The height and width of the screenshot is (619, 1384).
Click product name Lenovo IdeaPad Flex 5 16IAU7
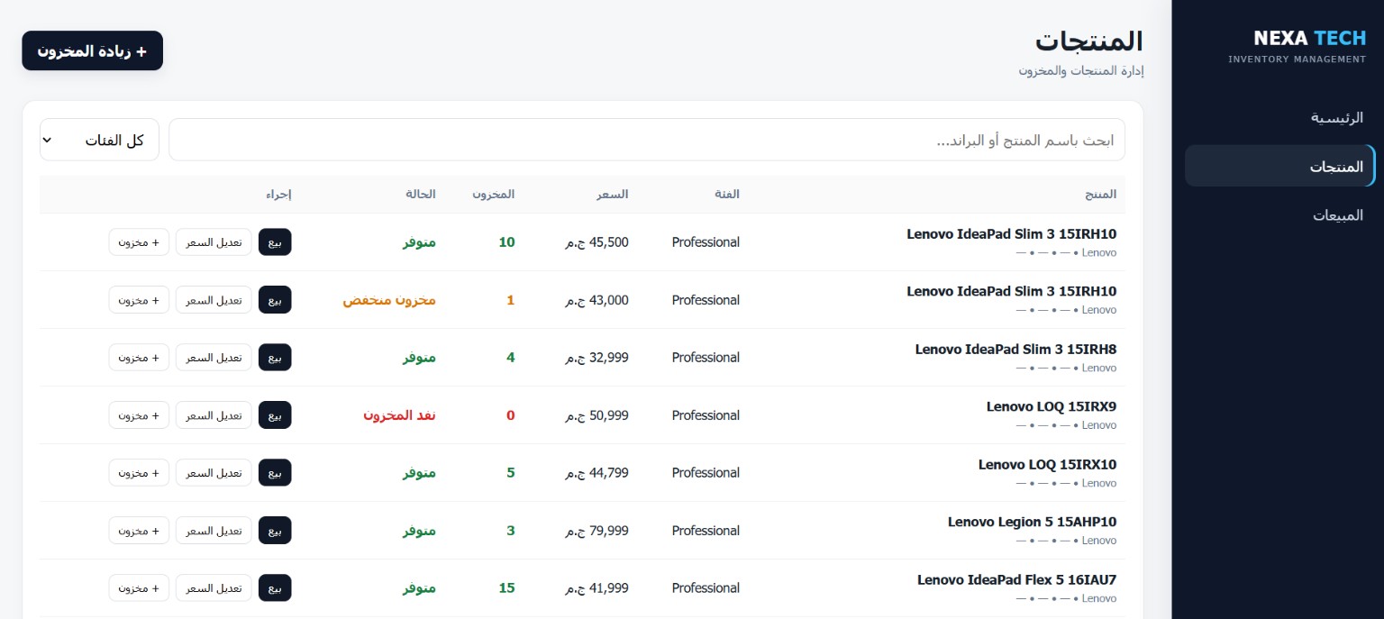(1016, 579)
